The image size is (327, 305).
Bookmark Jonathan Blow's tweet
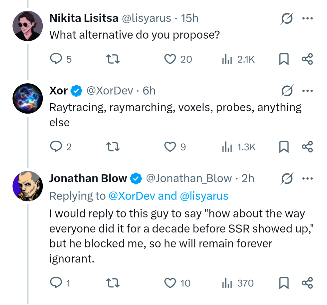click(x=283, y=283)
